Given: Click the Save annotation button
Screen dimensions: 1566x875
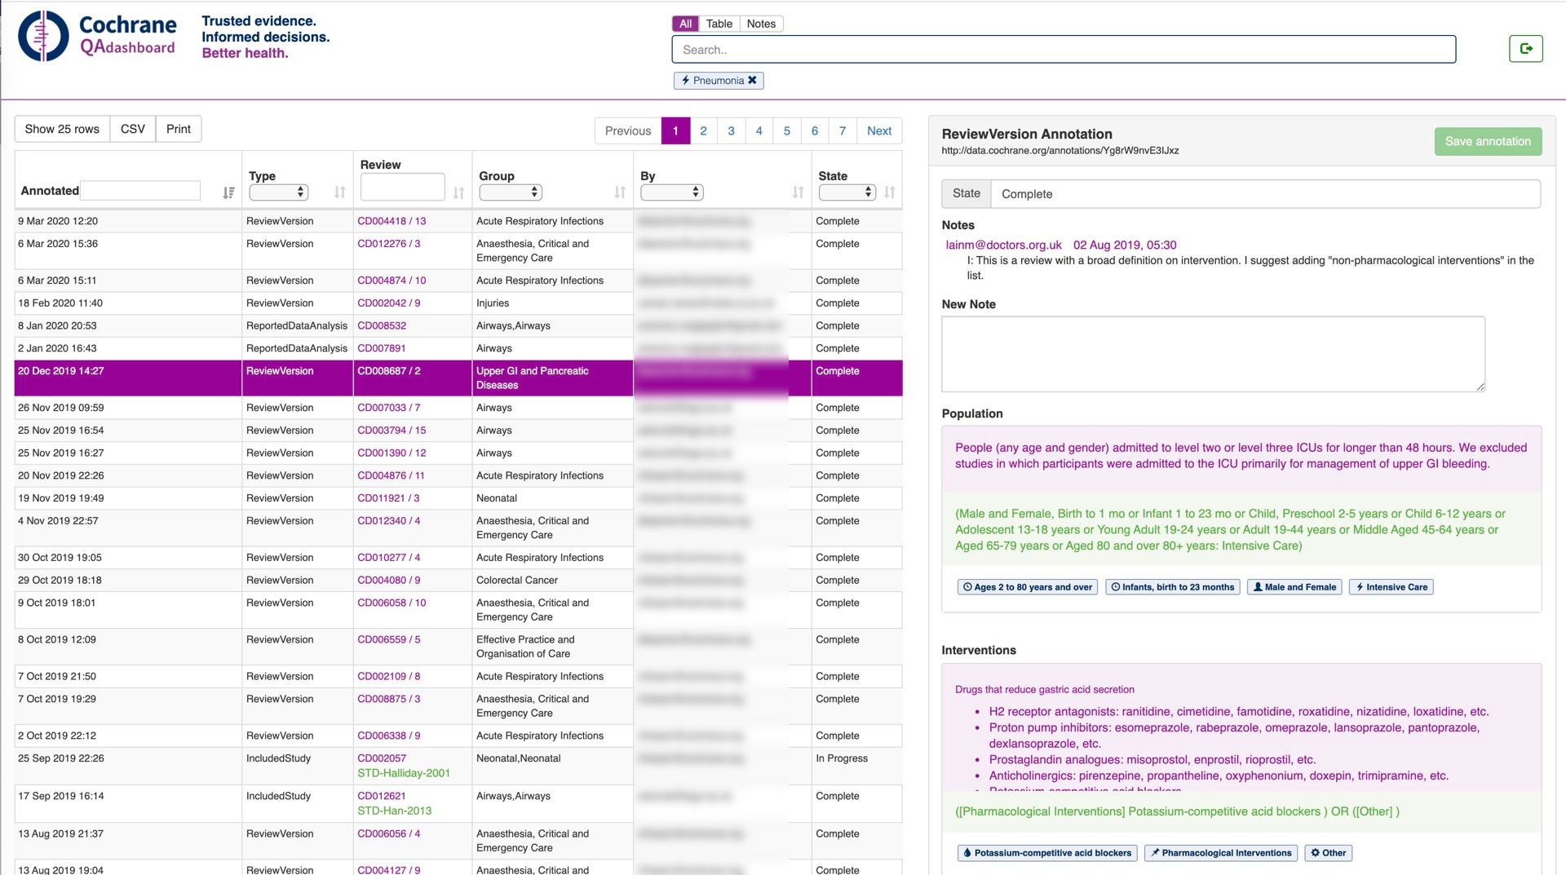Looking at the screenshot, I should tap(1487, 141).
